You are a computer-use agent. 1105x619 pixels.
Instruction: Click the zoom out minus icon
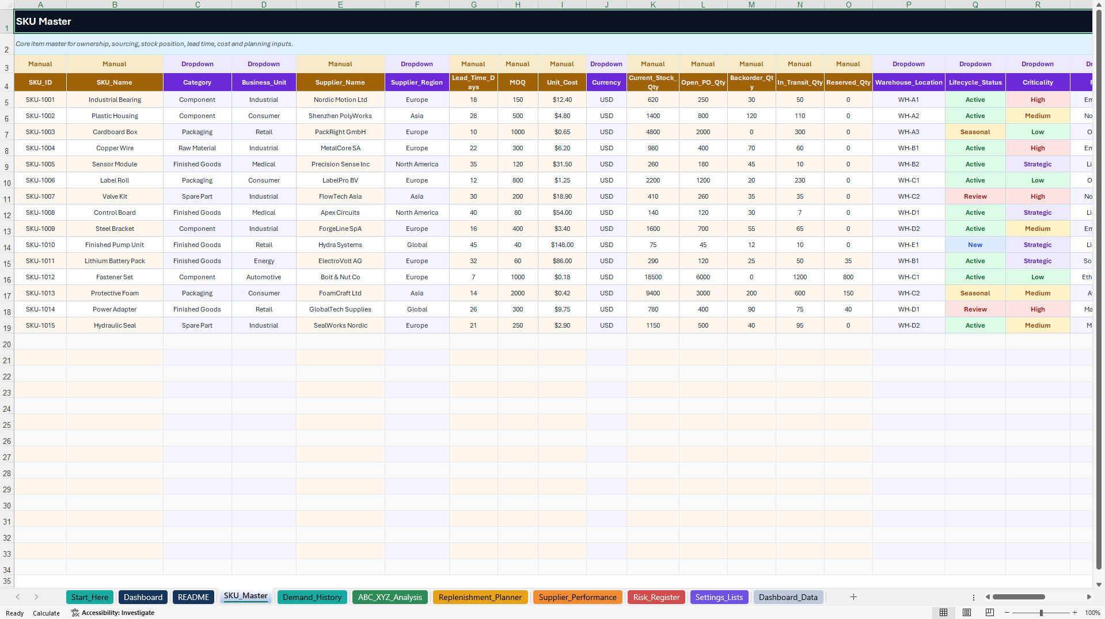[x=1007, y=613]
